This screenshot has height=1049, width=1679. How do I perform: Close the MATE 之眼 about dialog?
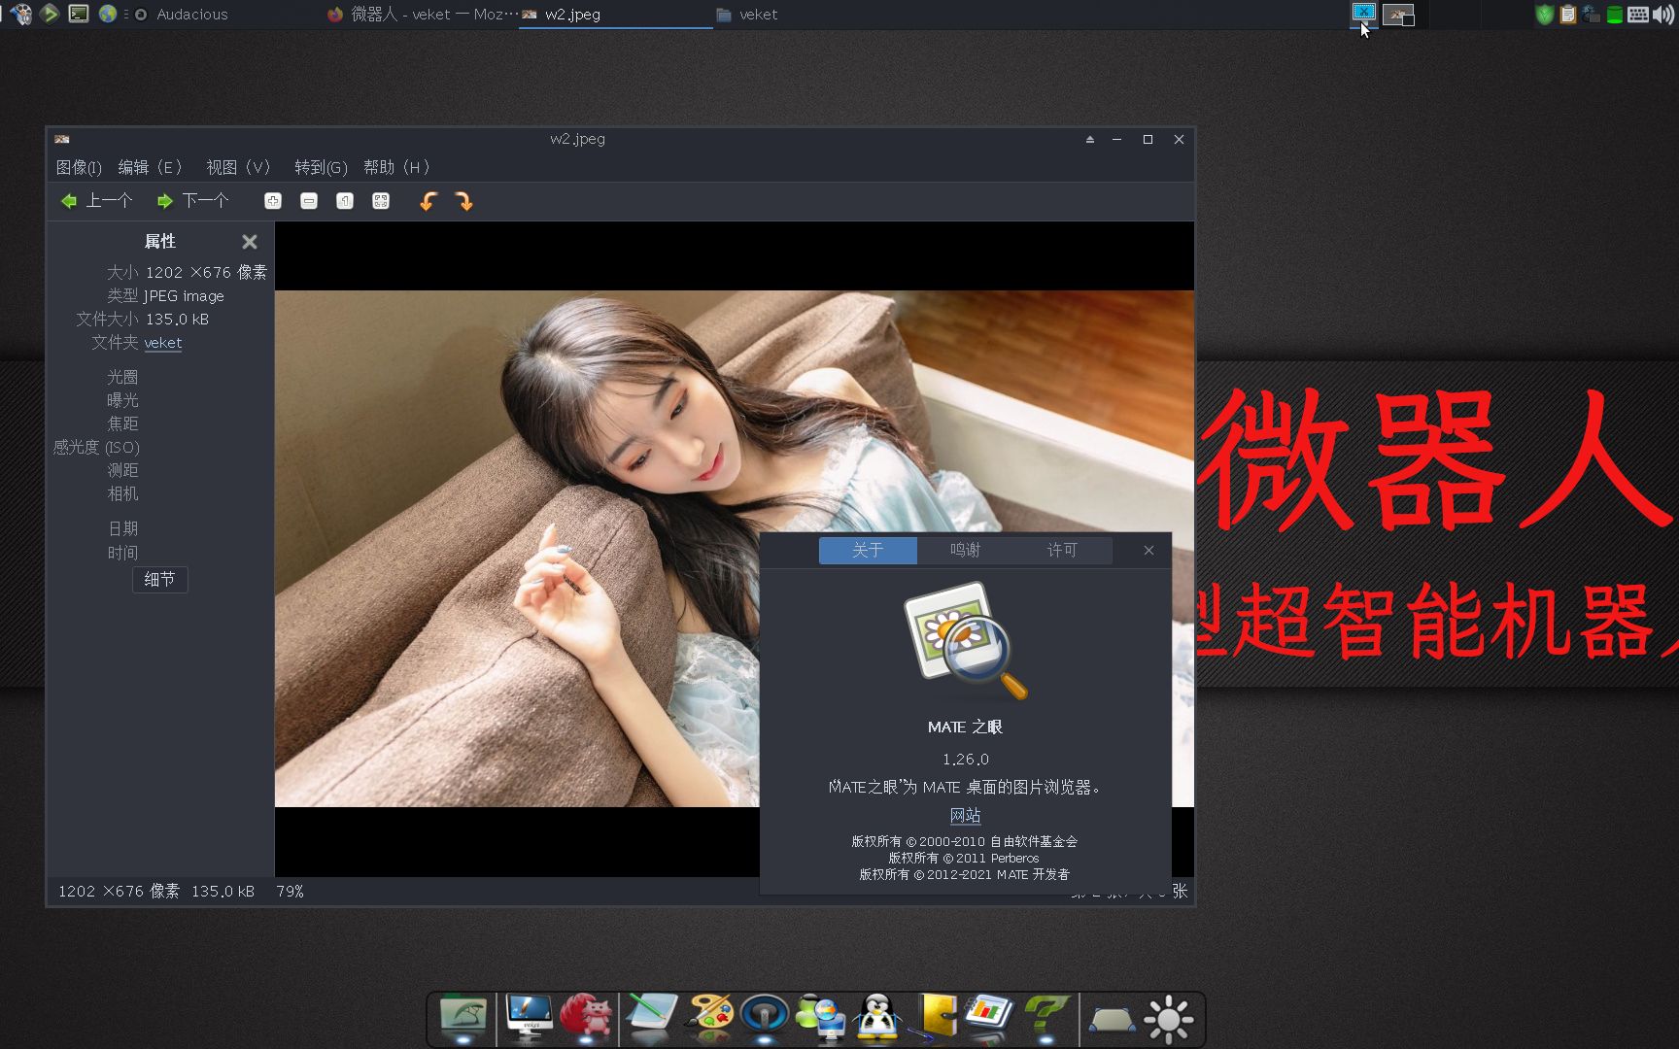[1148, 551]
